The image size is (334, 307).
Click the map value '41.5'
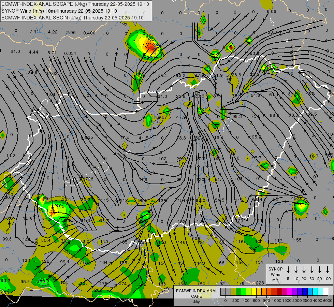click(143, 138)
